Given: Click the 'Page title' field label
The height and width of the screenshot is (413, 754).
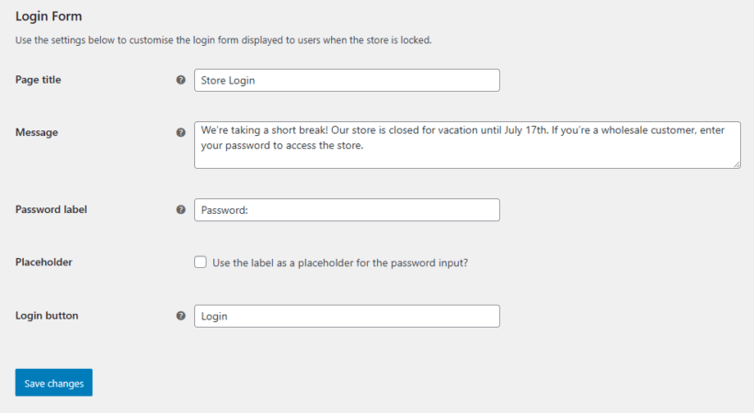Looking at the screenshot, I should tap(39, 80).
